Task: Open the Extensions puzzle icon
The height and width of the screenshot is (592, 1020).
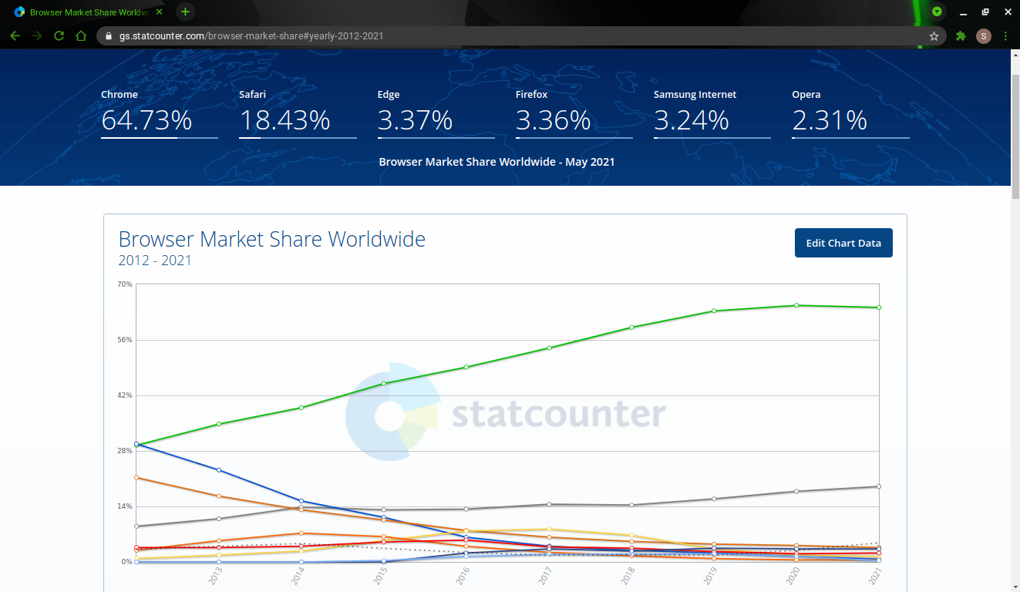Action: (961, 36)
